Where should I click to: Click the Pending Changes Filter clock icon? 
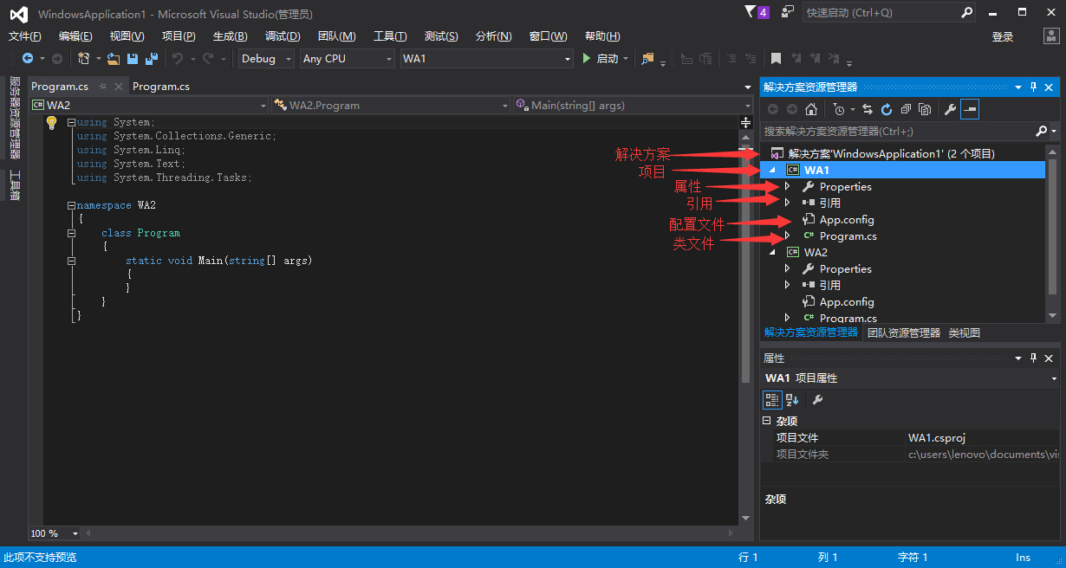[838, 109]
